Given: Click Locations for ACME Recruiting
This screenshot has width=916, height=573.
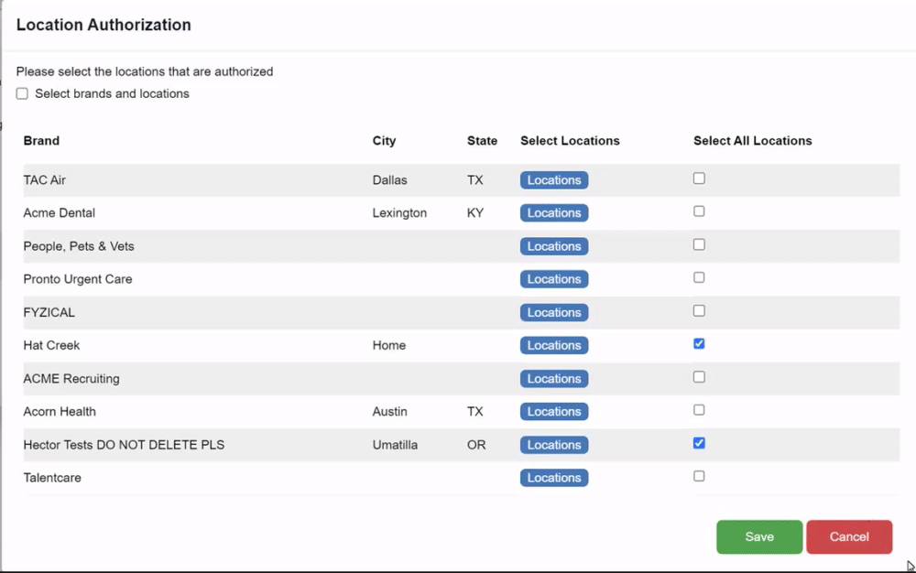Looking at the screenshot, I should tap(553, 379).
